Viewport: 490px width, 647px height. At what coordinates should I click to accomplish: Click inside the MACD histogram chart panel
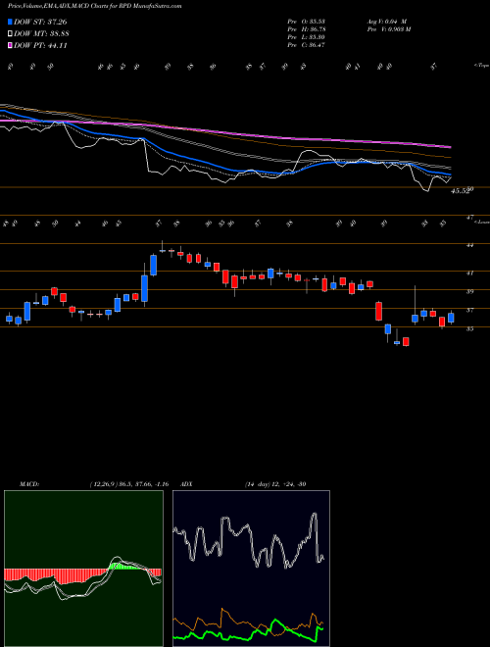(83, 569)
